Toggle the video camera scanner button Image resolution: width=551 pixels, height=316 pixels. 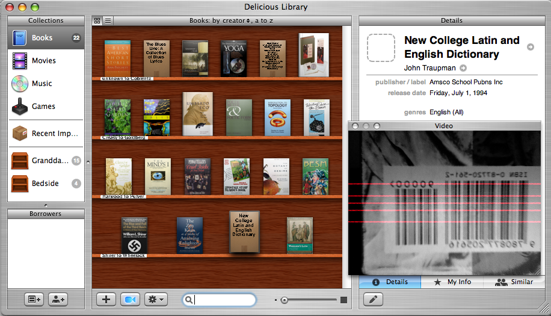coord(130,300)
